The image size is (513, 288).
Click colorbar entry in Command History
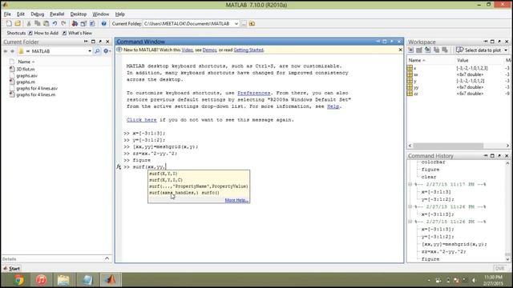[x=433, y=162]
